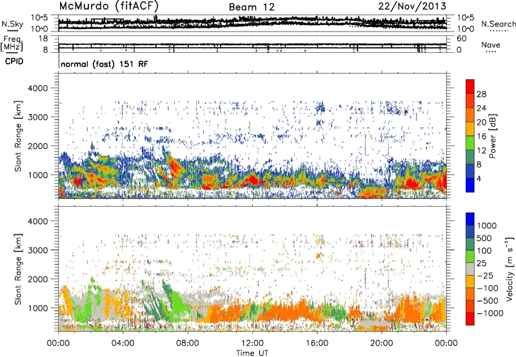This screenshot has width=516, height=357.
Task: Click the '28' power colorbar label
Action: pos(481,94)
